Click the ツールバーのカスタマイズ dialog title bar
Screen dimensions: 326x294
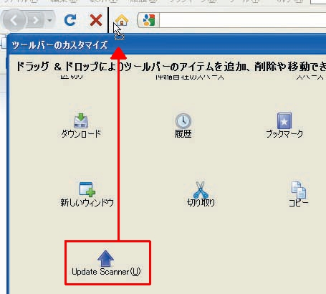tap(167, 44)
